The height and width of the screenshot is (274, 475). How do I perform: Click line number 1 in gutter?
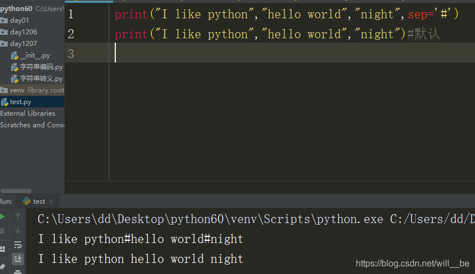[x=71, y=14]
